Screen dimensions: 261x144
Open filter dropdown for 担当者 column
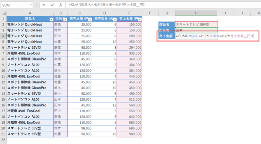pos(65,19)
